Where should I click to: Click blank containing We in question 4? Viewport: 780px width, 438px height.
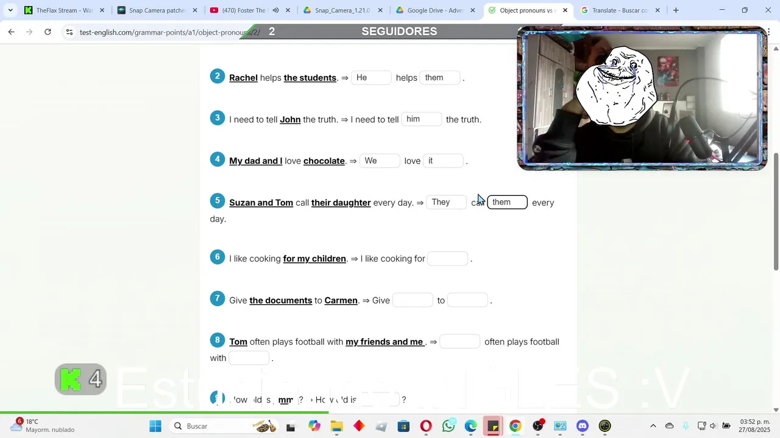click(380, 161)
